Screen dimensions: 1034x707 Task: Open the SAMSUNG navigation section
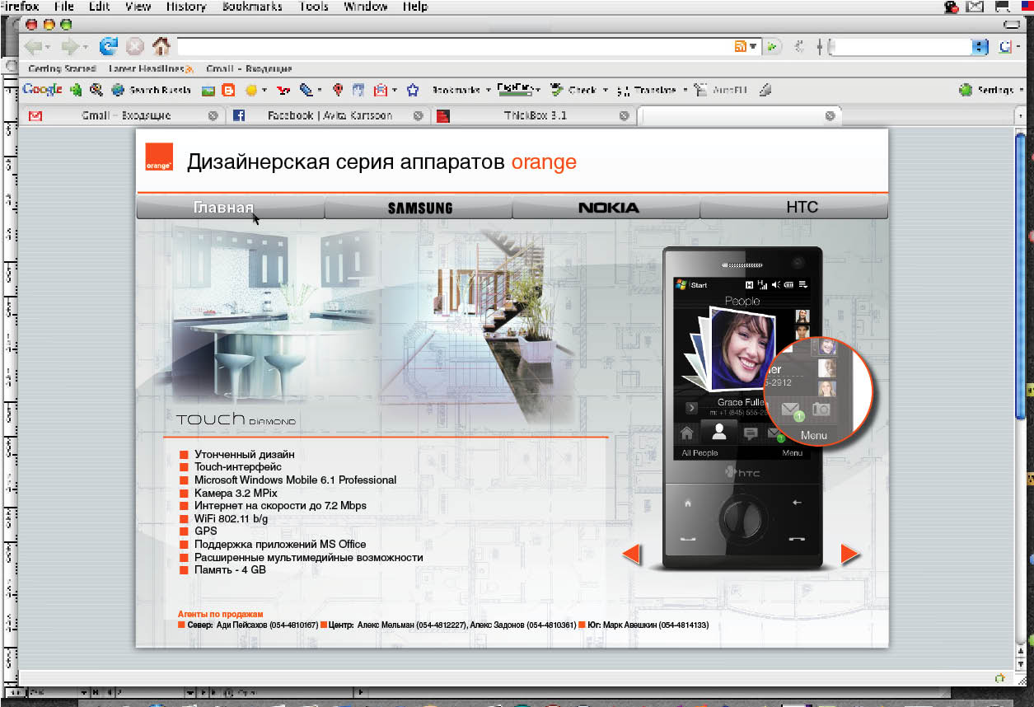[419, 208]
